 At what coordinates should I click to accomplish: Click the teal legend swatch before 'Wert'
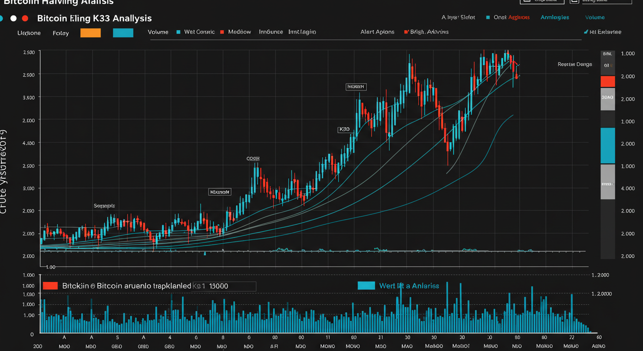366,286
